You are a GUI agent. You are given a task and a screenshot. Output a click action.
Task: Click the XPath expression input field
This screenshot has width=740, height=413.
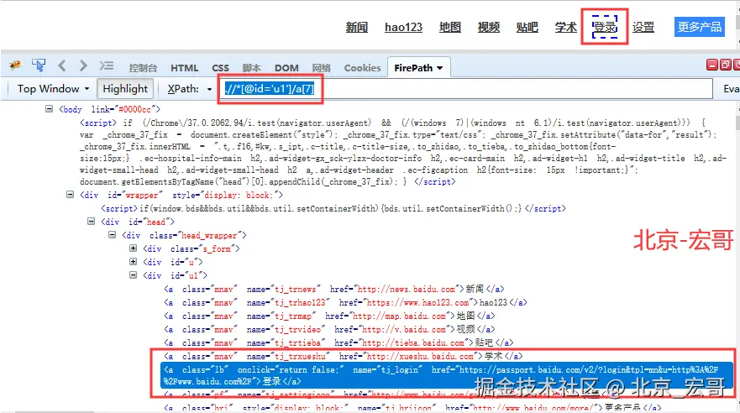tap(467, 89)
